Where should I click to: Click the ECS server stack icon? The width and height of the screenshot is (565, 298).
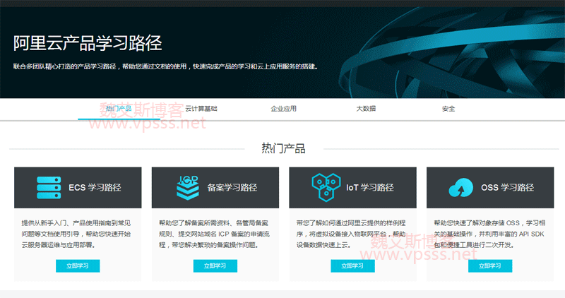coord(49,188)
